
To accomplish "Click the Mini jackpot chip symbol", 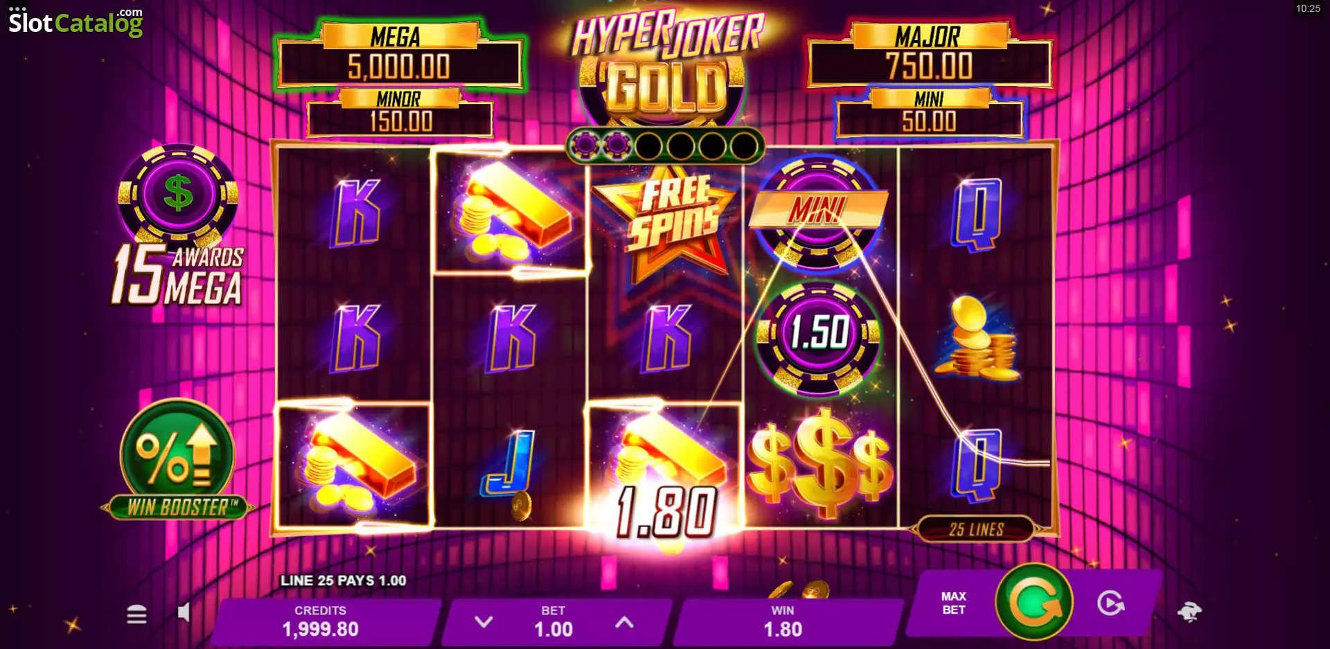I will [818, 212].
